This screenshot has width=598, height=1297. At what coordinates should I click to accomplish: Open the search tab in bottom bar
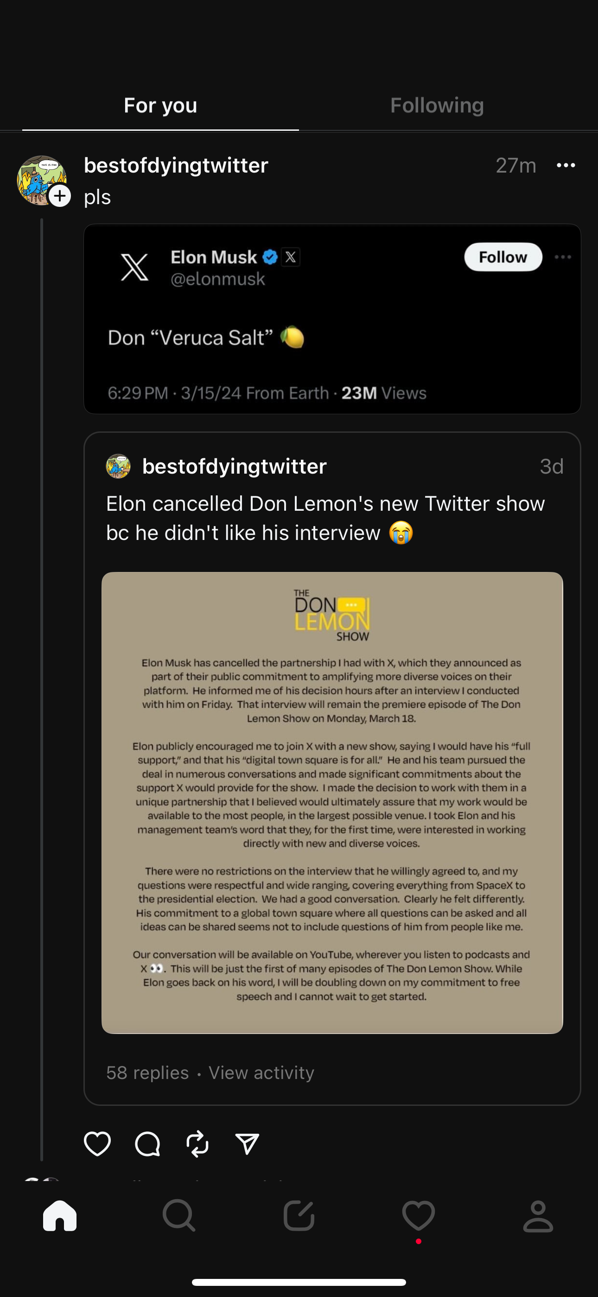[178, 1215]
